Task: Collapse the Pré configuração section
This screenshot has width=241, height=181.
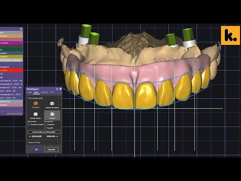Action: 58,98
